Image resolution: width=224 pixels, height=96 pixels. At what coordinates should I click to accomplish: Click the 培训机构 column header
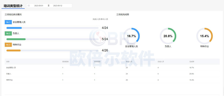(65, 62)
